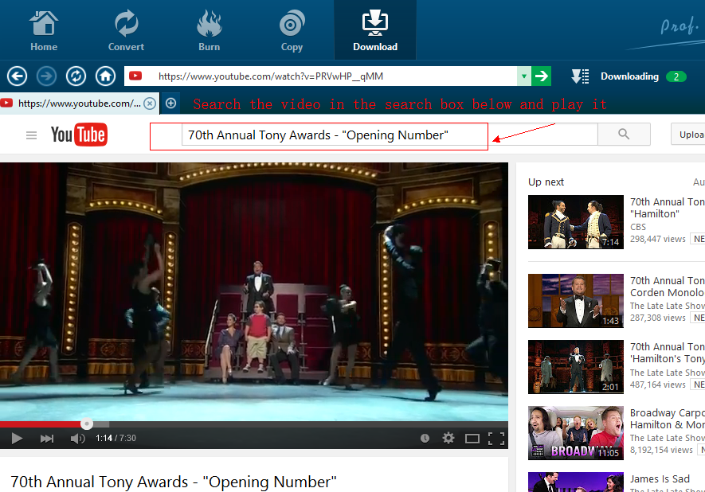Image resolution: width=705 pixels, height=492 pixels.
Task: Skip to the next video
Action: point(47,438)
